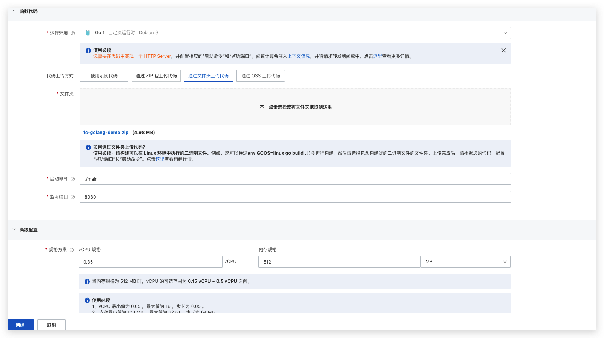Click the info icon of the HTTP Server notice

click(x=88, y=50)
